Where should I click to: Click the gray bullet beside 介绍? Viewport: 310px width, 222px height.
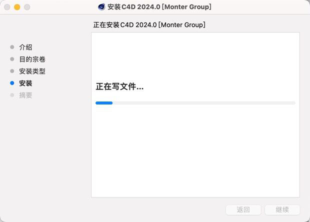click(12, 47)
